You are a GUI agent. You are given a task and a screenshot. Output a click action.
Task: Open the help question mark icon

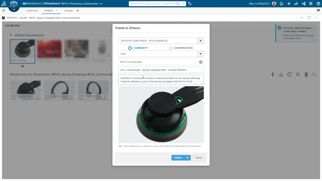318,4
